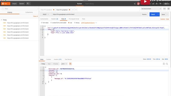Switch response view to Raw
This screenshot has width=171, height=96.
pos(49,64)
